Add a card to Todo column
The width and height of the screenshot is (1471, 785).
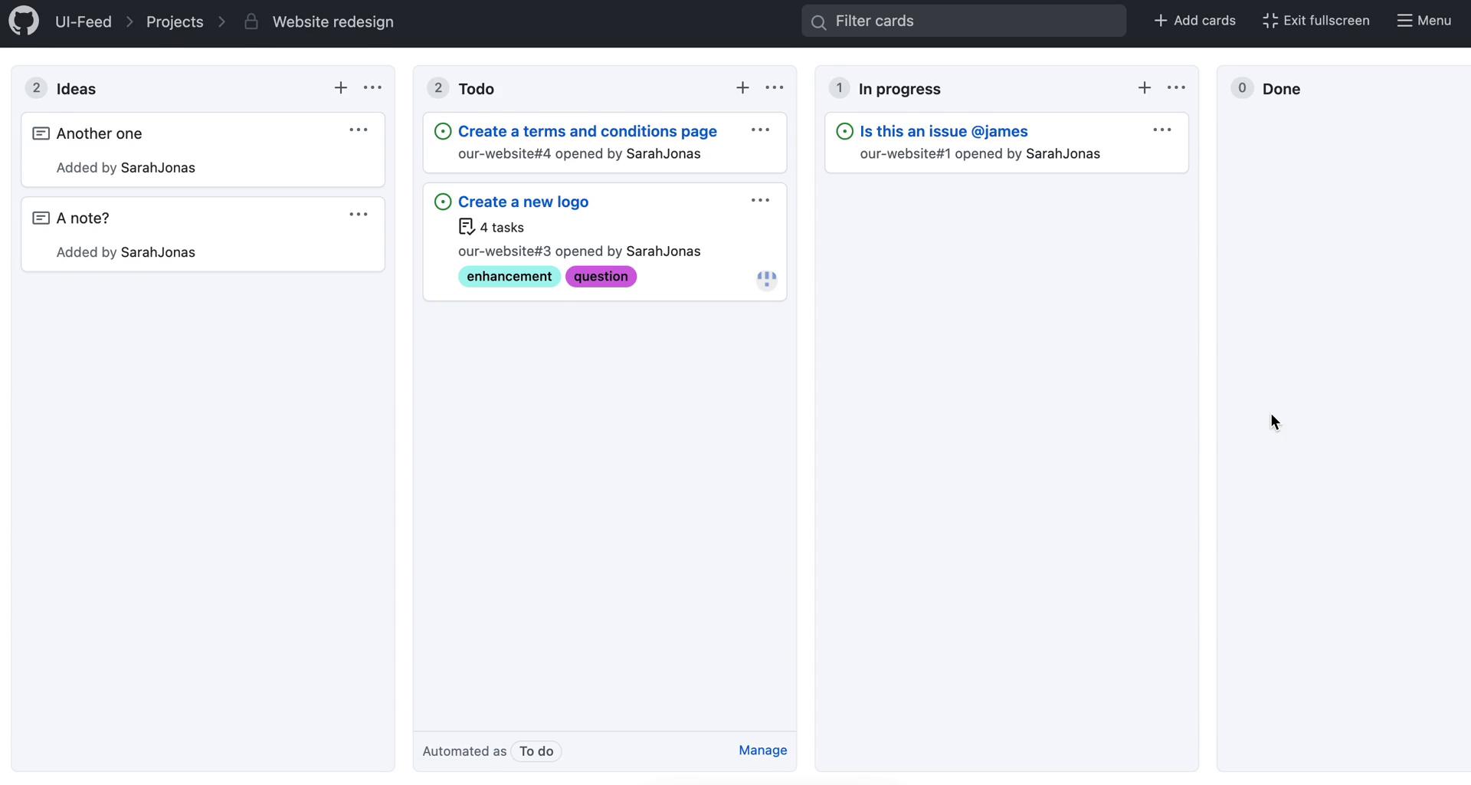(x=742, y=88)
